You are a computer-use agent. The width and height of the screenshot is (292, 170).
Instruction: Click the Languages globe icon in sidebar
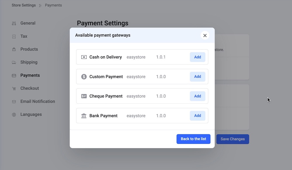point(14,115)
